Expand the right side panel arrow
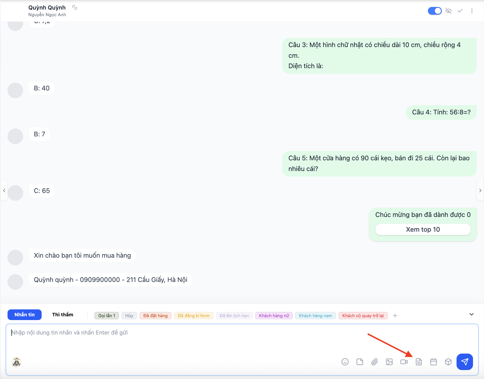This screenshot has width=484, height=379. pyautogui.click(x=480, y=190)
